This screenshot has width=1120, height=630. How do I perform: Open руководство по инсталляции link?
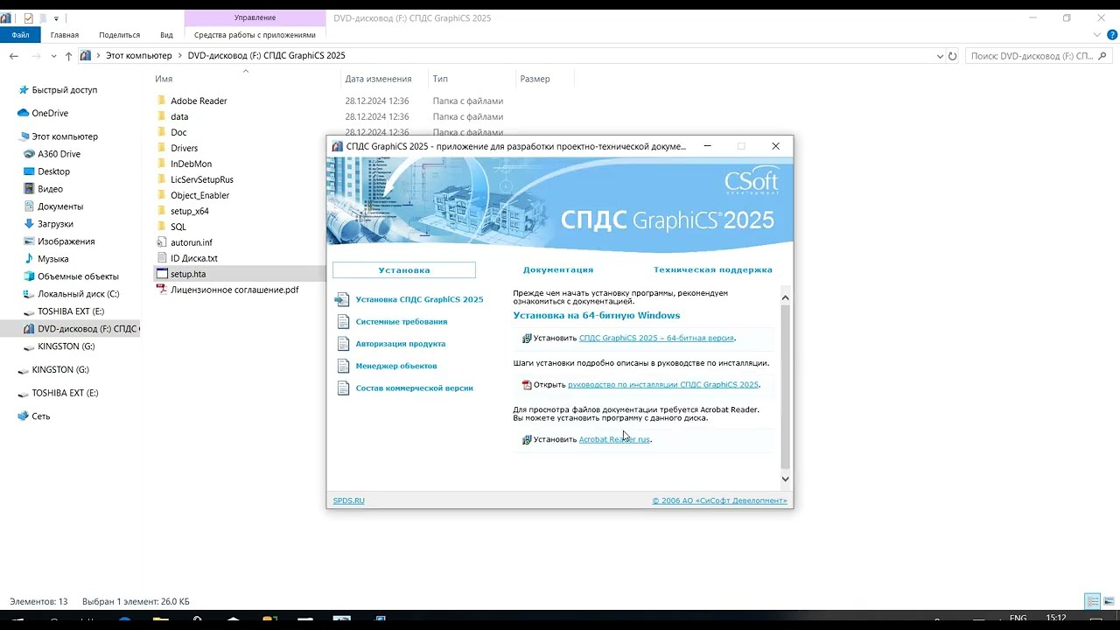[x=662, y=385]
